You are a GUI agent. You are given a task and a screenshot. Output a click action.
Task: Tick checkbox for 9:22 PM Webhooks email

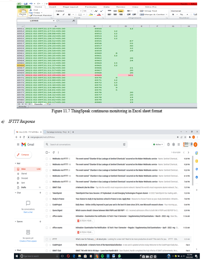(47, 170)
